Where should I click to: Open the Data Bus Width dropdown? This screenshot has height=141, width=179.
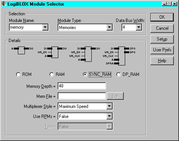coord(139,27)
